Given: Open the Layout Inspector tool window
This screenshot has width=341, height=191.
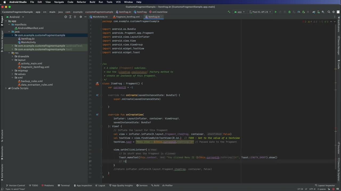Looking at the screenshot, I should click(x=325, y=185).
